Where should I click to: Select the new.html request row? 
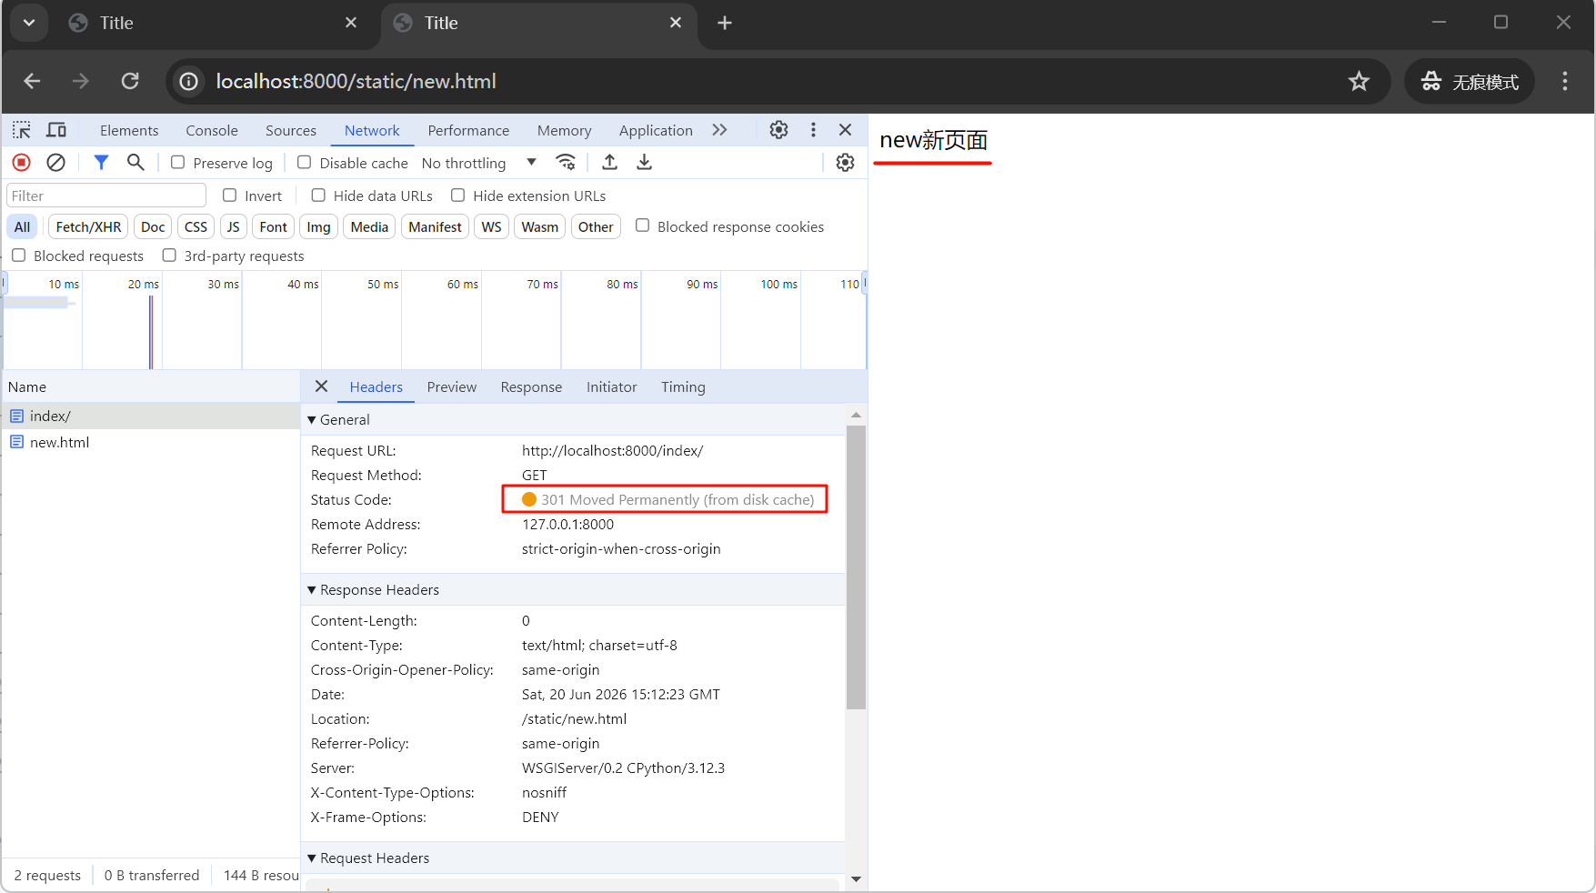pos(151,442)
